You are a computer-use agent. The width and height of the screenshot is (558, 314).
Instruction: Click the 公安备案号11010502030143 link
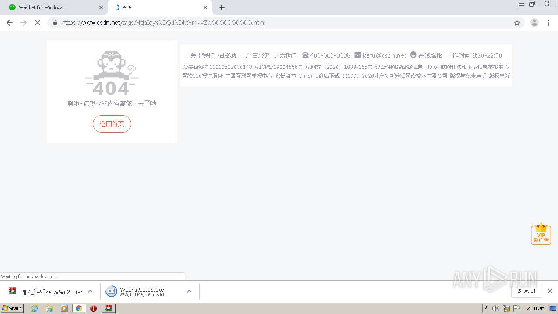[218, 67]
